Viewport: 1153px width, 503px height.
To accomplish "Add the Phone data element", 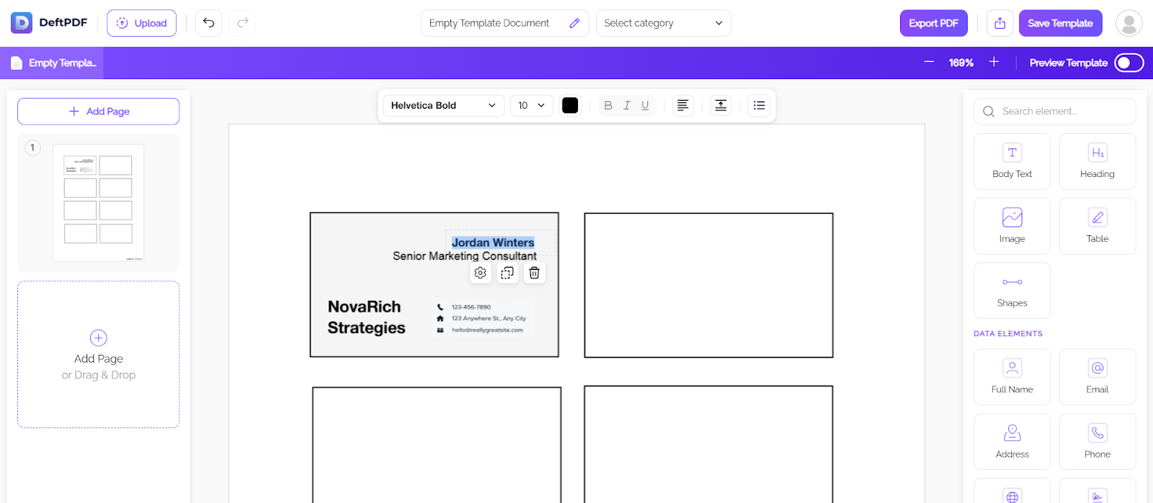I will 1098,442.
